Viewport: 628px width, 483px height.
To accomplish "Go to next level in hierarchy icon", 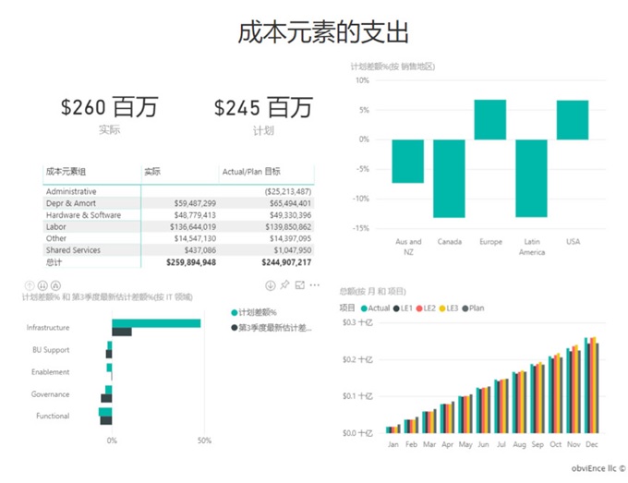I will [x=42, y=285].
